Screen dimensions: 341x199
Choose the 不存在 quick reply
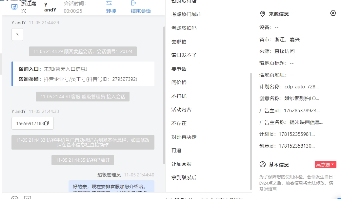pos(179,123)
